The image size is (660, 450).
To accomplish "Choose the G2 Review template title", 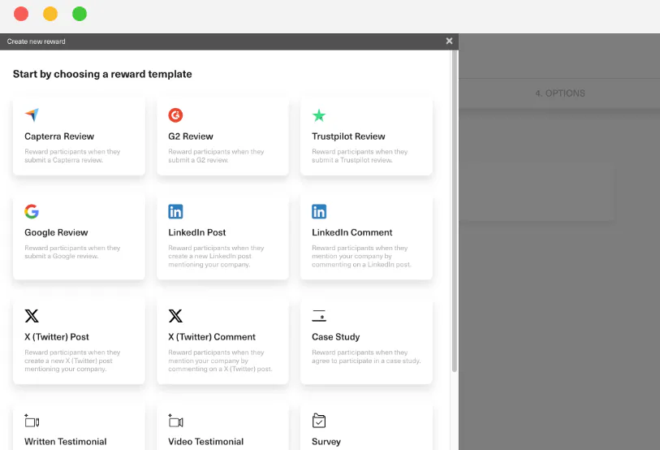I will (191, 136).
